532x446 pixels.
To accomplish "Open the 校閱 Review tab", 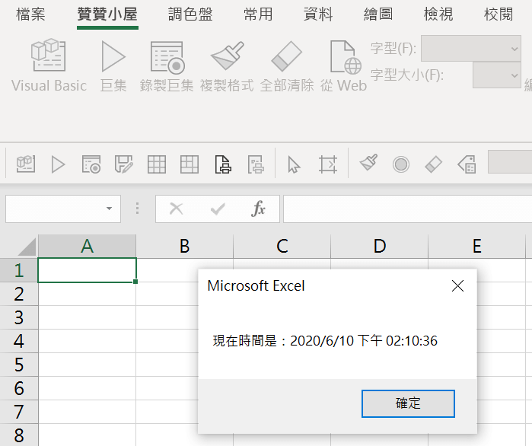I will (498, 14).
